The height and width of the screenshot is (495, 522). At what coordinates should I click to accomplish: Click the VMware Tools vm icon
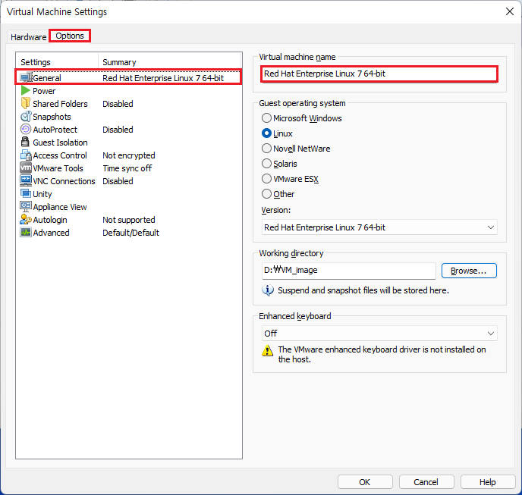point(26,168)
